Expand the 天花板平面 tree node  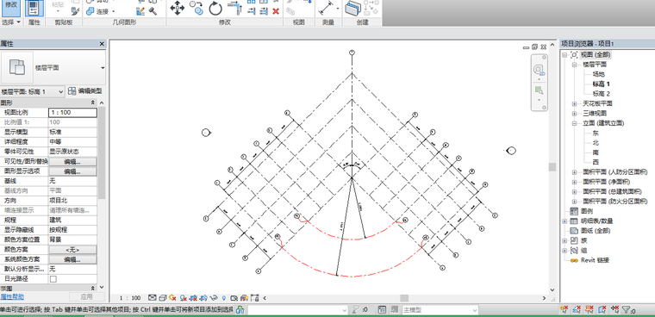(574, 103)
